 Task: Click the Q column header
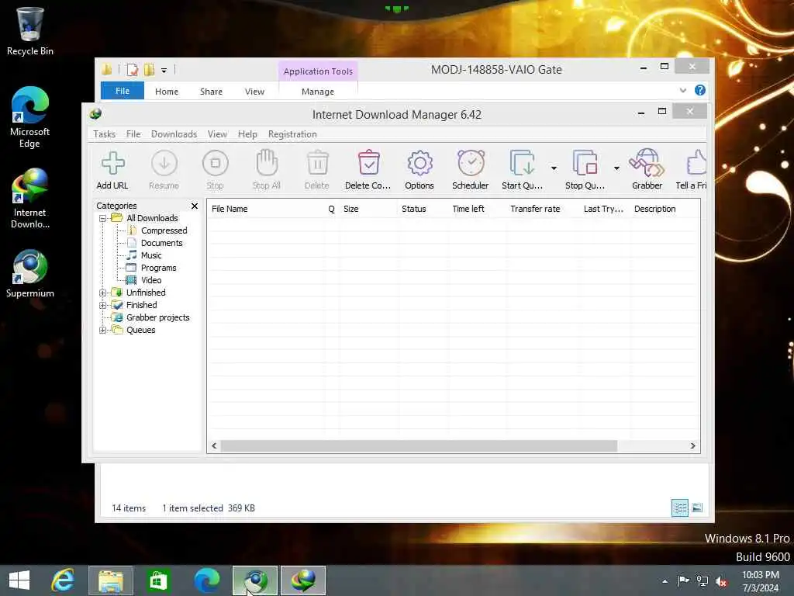pyautogui.click(x=331, y=209)
